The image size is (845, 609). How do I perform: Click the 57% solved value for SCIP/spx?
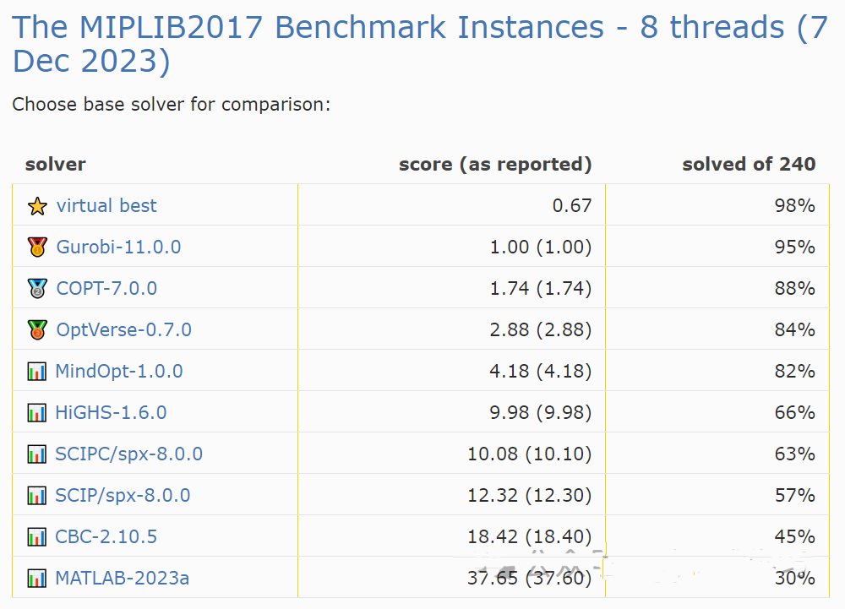(x=795, y=496)
